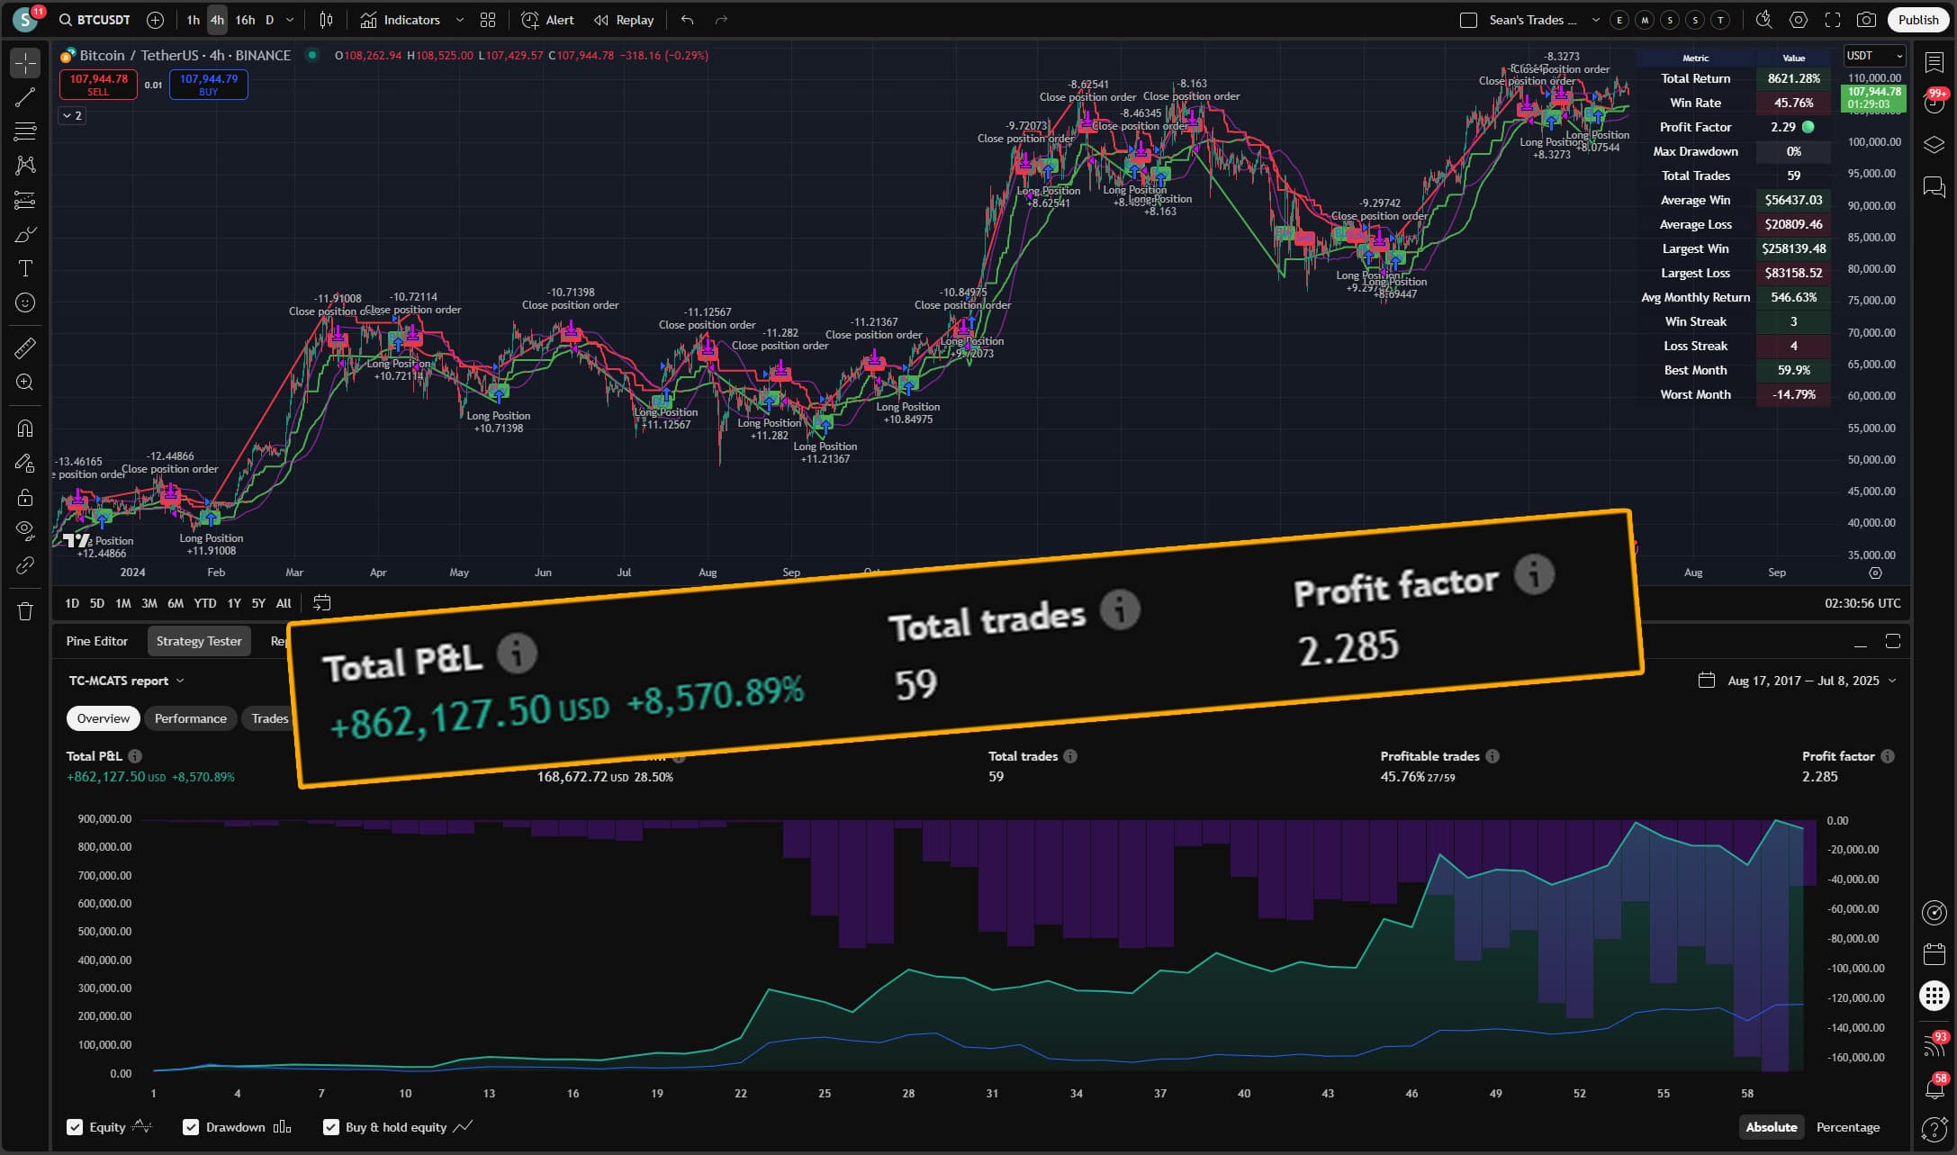Select the text annotation tool
Screen dimensions: 1957x1155
pos(25,268)
